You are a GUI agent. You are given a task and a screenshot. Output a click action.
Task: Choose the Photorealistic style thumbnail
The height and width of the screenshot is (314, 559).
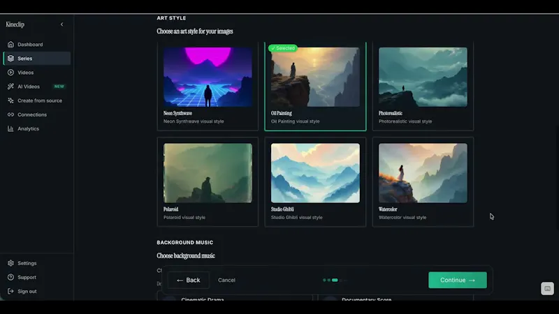click(x=423, y=77)
